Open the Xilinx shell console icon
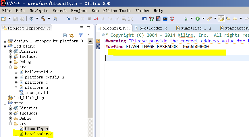This screenshot has height=138, width=249. coord(144,19)
